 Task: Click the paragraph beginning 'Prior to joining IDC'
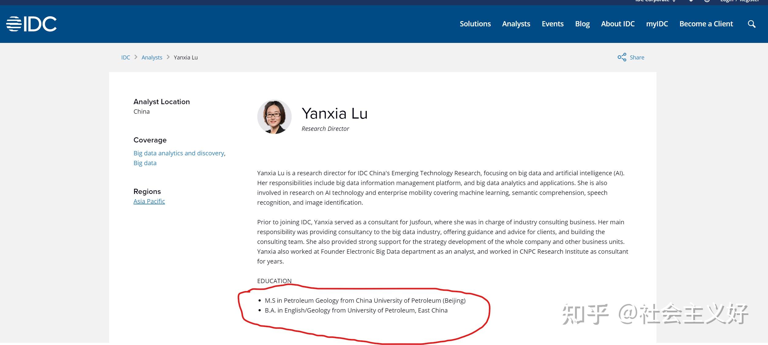[443, 242]
